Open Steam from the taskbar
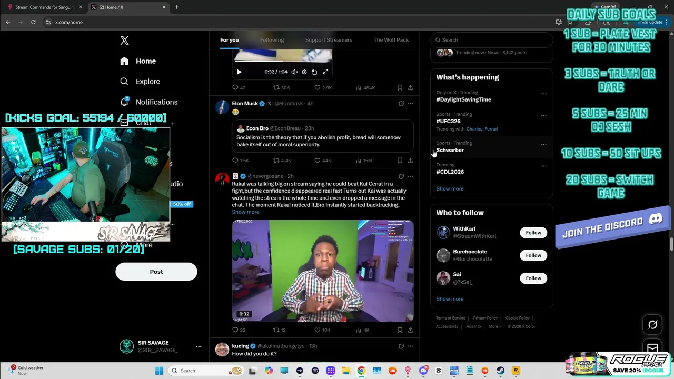 tap(500, 371)
